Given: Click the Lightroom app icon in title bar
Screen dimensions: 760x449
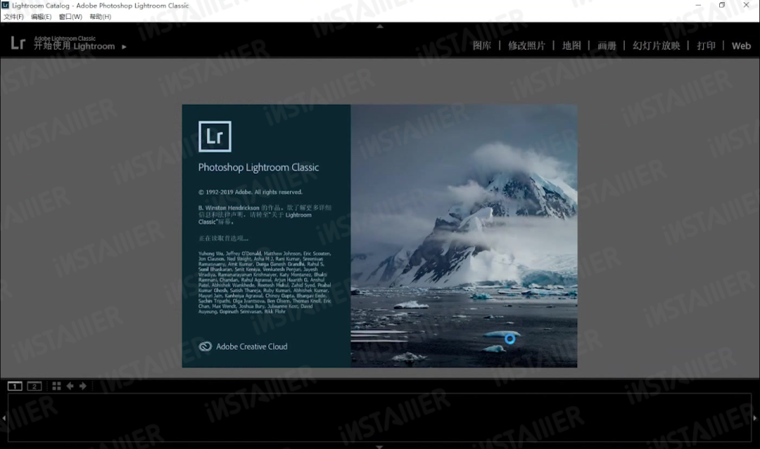Looking at the screenshot, I should click(x=6, y=6).
